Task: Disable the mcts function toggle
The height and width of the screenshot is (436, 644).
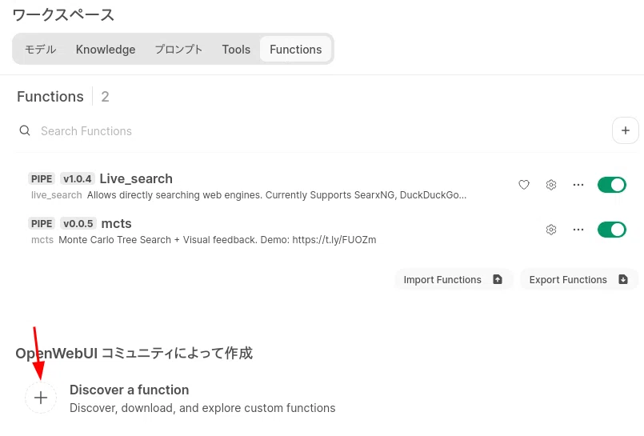Action: click(x=611, y=230)
